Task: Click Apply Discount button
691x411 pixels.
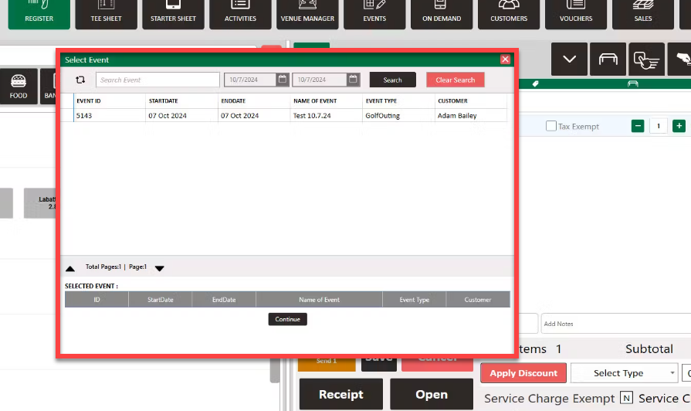Action: [523, 373]
